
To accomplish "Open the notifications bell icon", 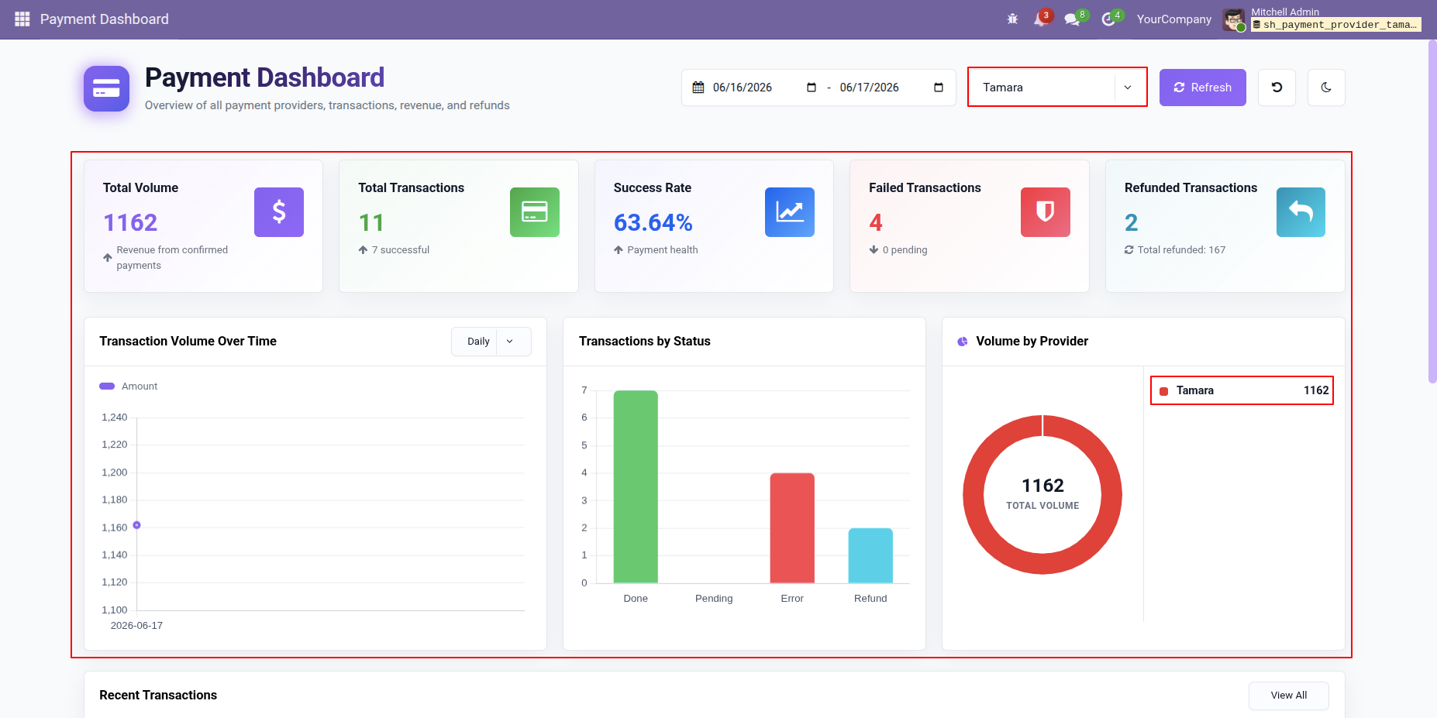I will pyautogui.click(x=1040, y=19).
